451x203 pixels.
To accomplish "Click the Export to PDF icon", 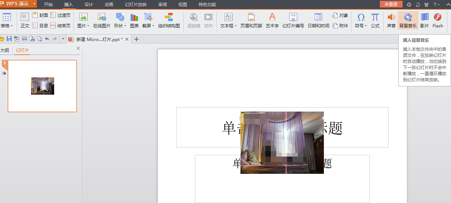I will click(17, 39).
